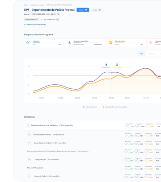Open the Criar filtro editável link
161x182 pixels.
pos(48,19)
